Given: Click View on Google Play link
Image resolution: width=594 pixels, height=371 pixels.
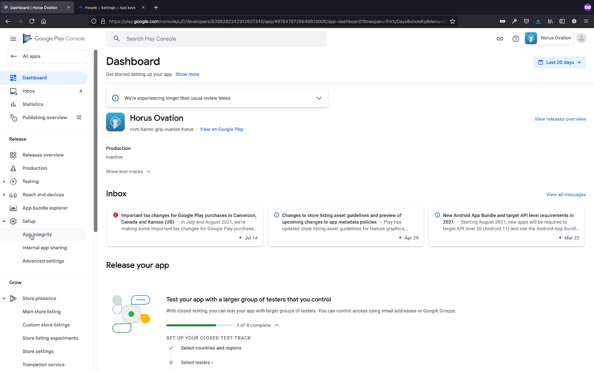Looking at the screenshot, I should (222, 129).
